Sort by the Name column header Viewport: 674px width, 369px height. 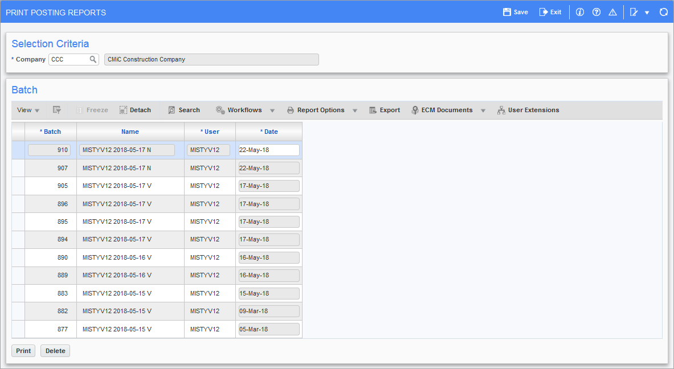click(130, 132)
